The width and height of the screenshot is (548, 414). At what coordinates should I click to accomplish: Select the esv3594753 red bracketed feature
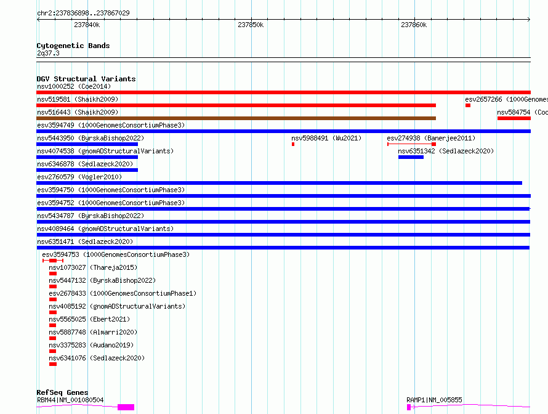(53, 261)
